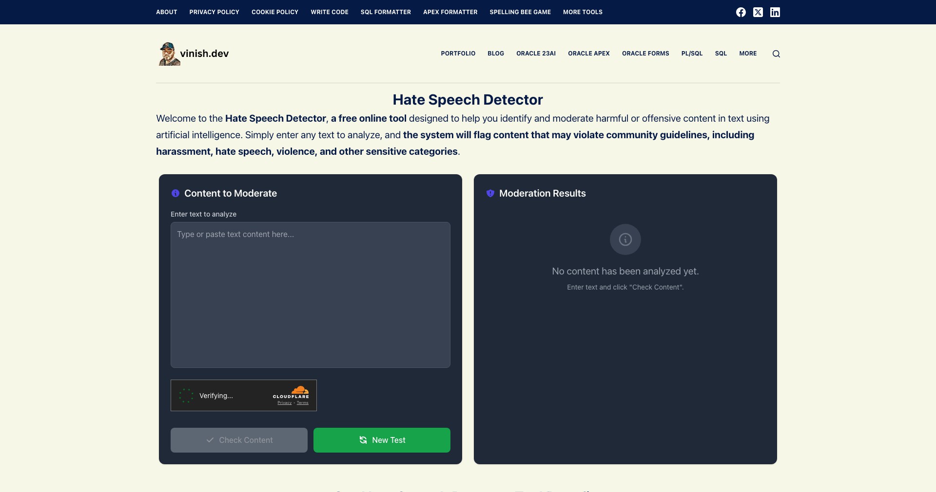Open the SQL section in main nav
Image resolution: width=936 pixels, height=492 pixels.
click(x=721, y=54)
